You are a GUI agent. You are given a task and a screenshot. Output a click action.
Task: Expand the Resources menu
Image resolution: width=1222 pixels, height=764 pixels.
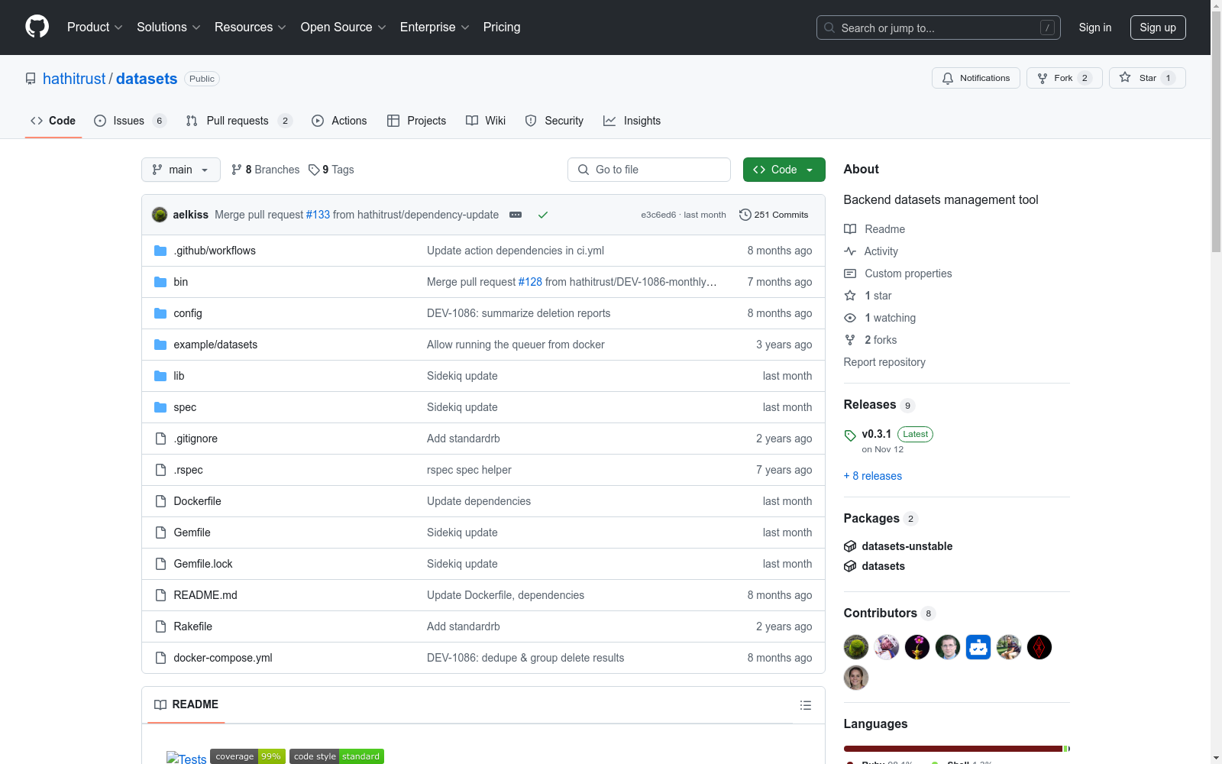[251, 28]
